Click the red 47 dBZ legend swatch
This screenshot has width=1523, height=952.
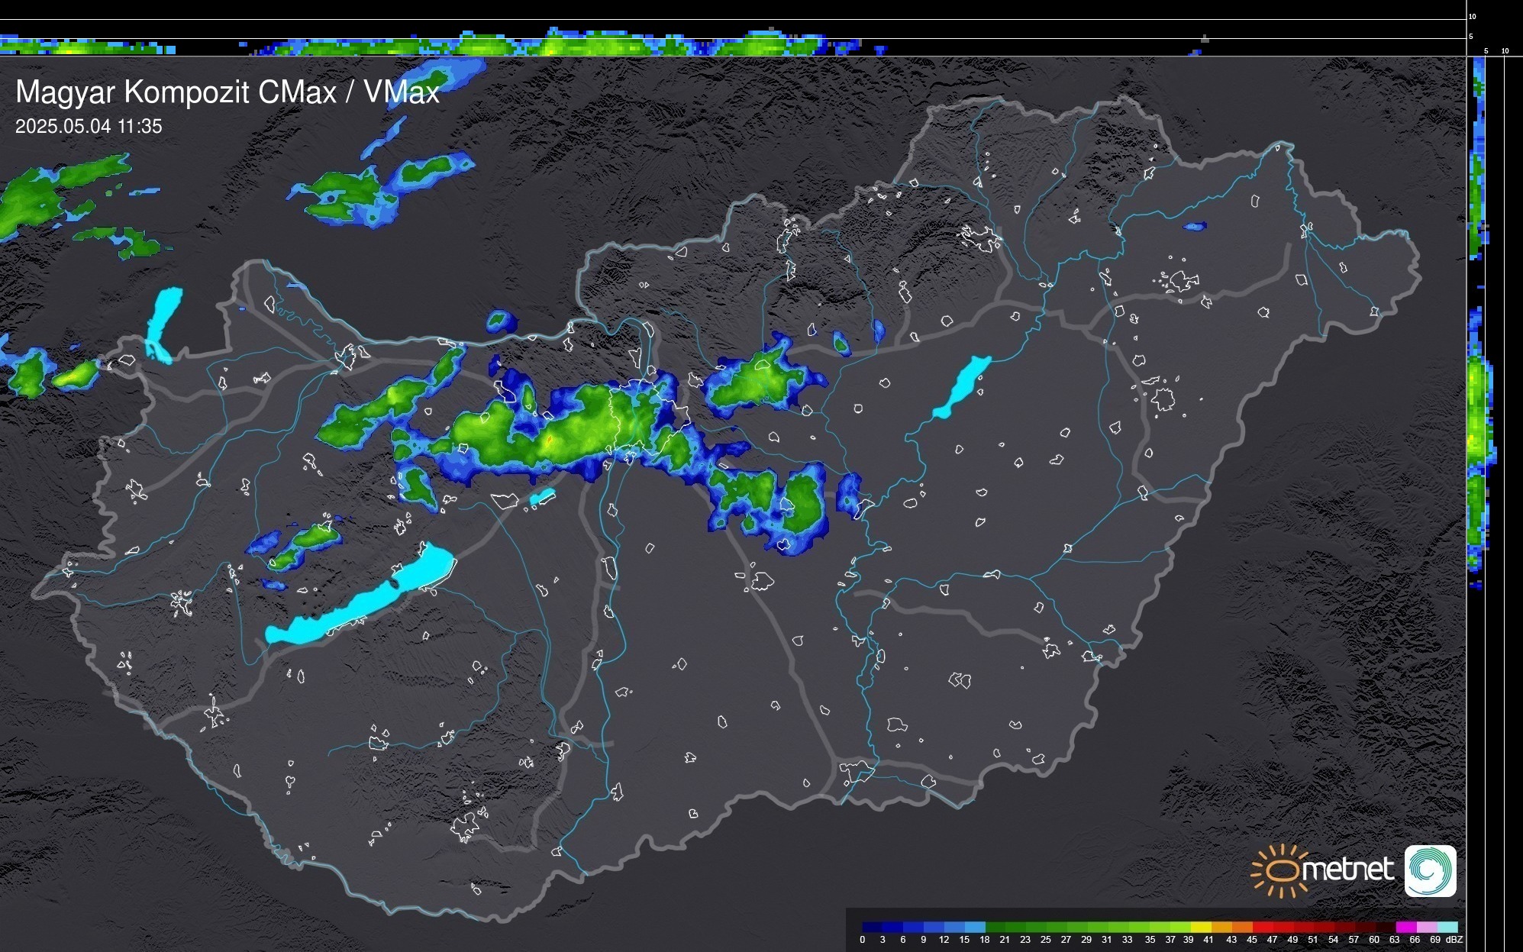(1283, 927)
